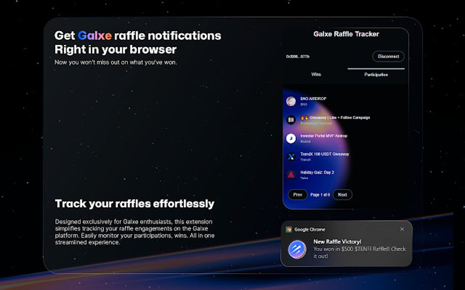Select the Taiko icon beside Holiday Quiz
The width and height of the screenshot is (465, 290).
coord(291,173)
